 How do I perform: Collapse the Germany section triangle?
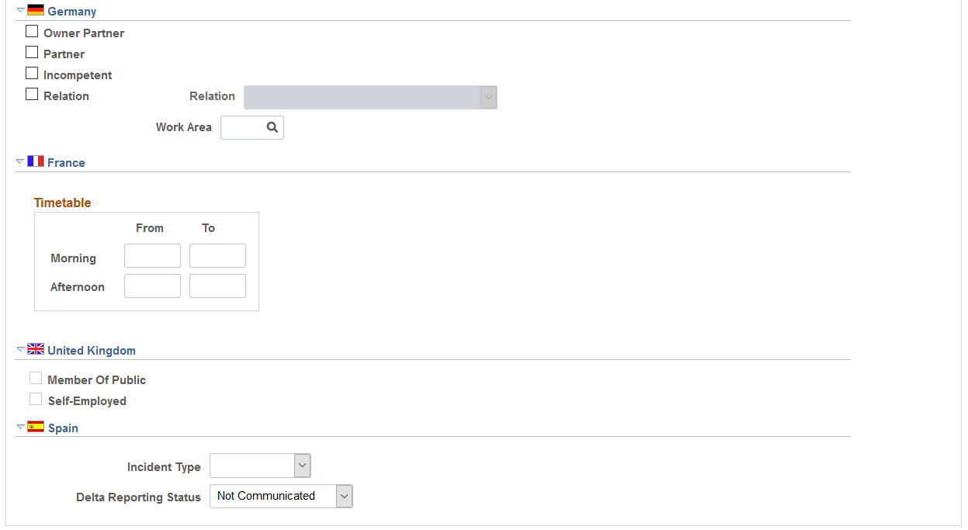[x=20, y=11]
